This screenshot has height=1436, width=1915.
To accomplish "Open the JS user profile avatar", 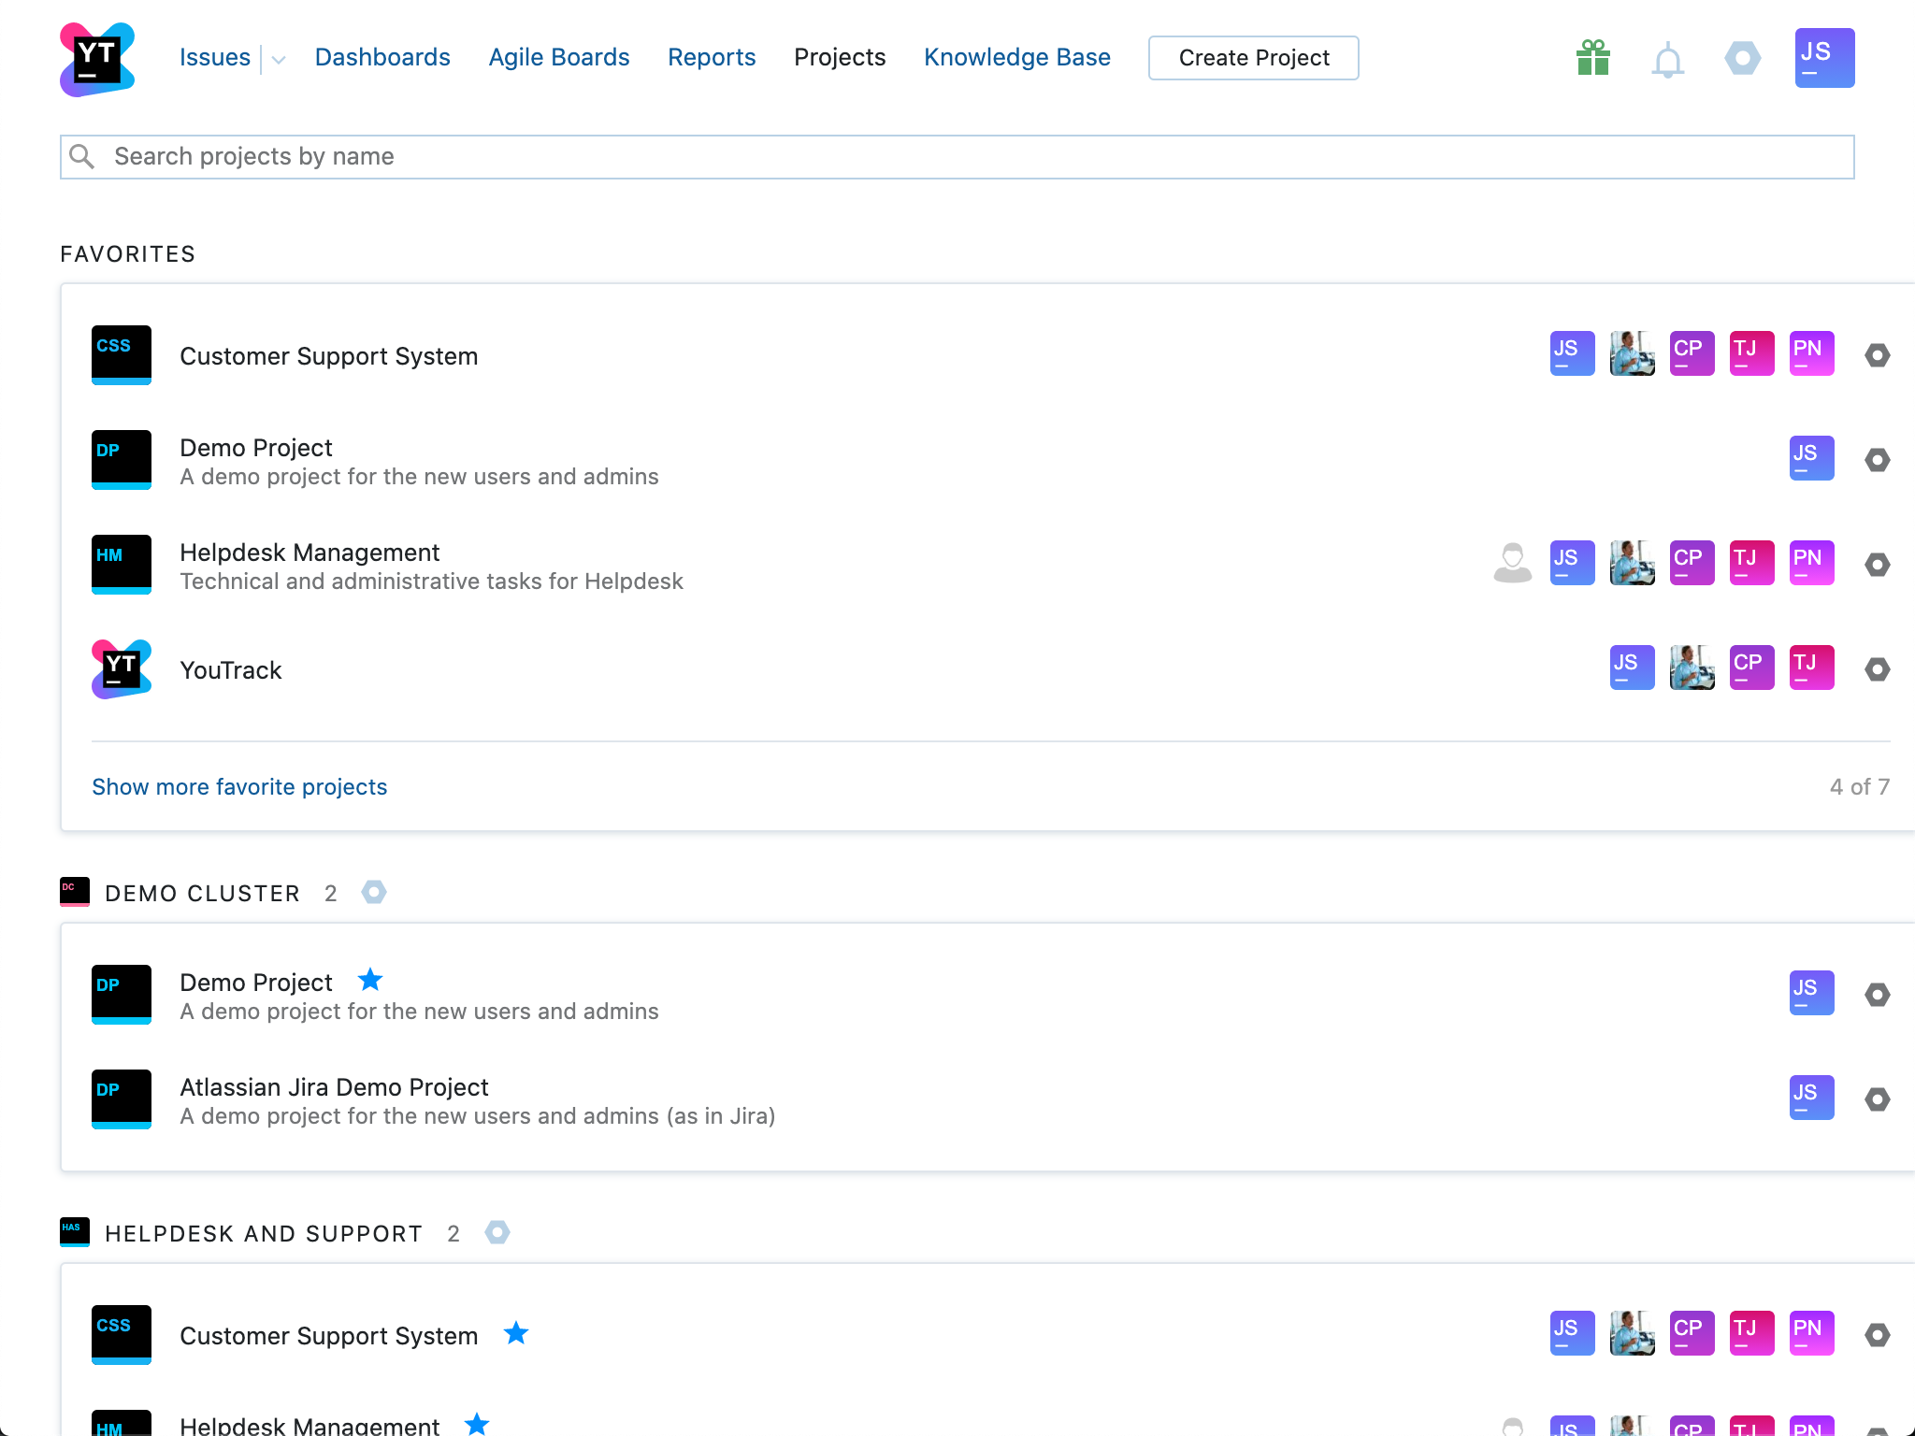I will tap(1823, 58).
